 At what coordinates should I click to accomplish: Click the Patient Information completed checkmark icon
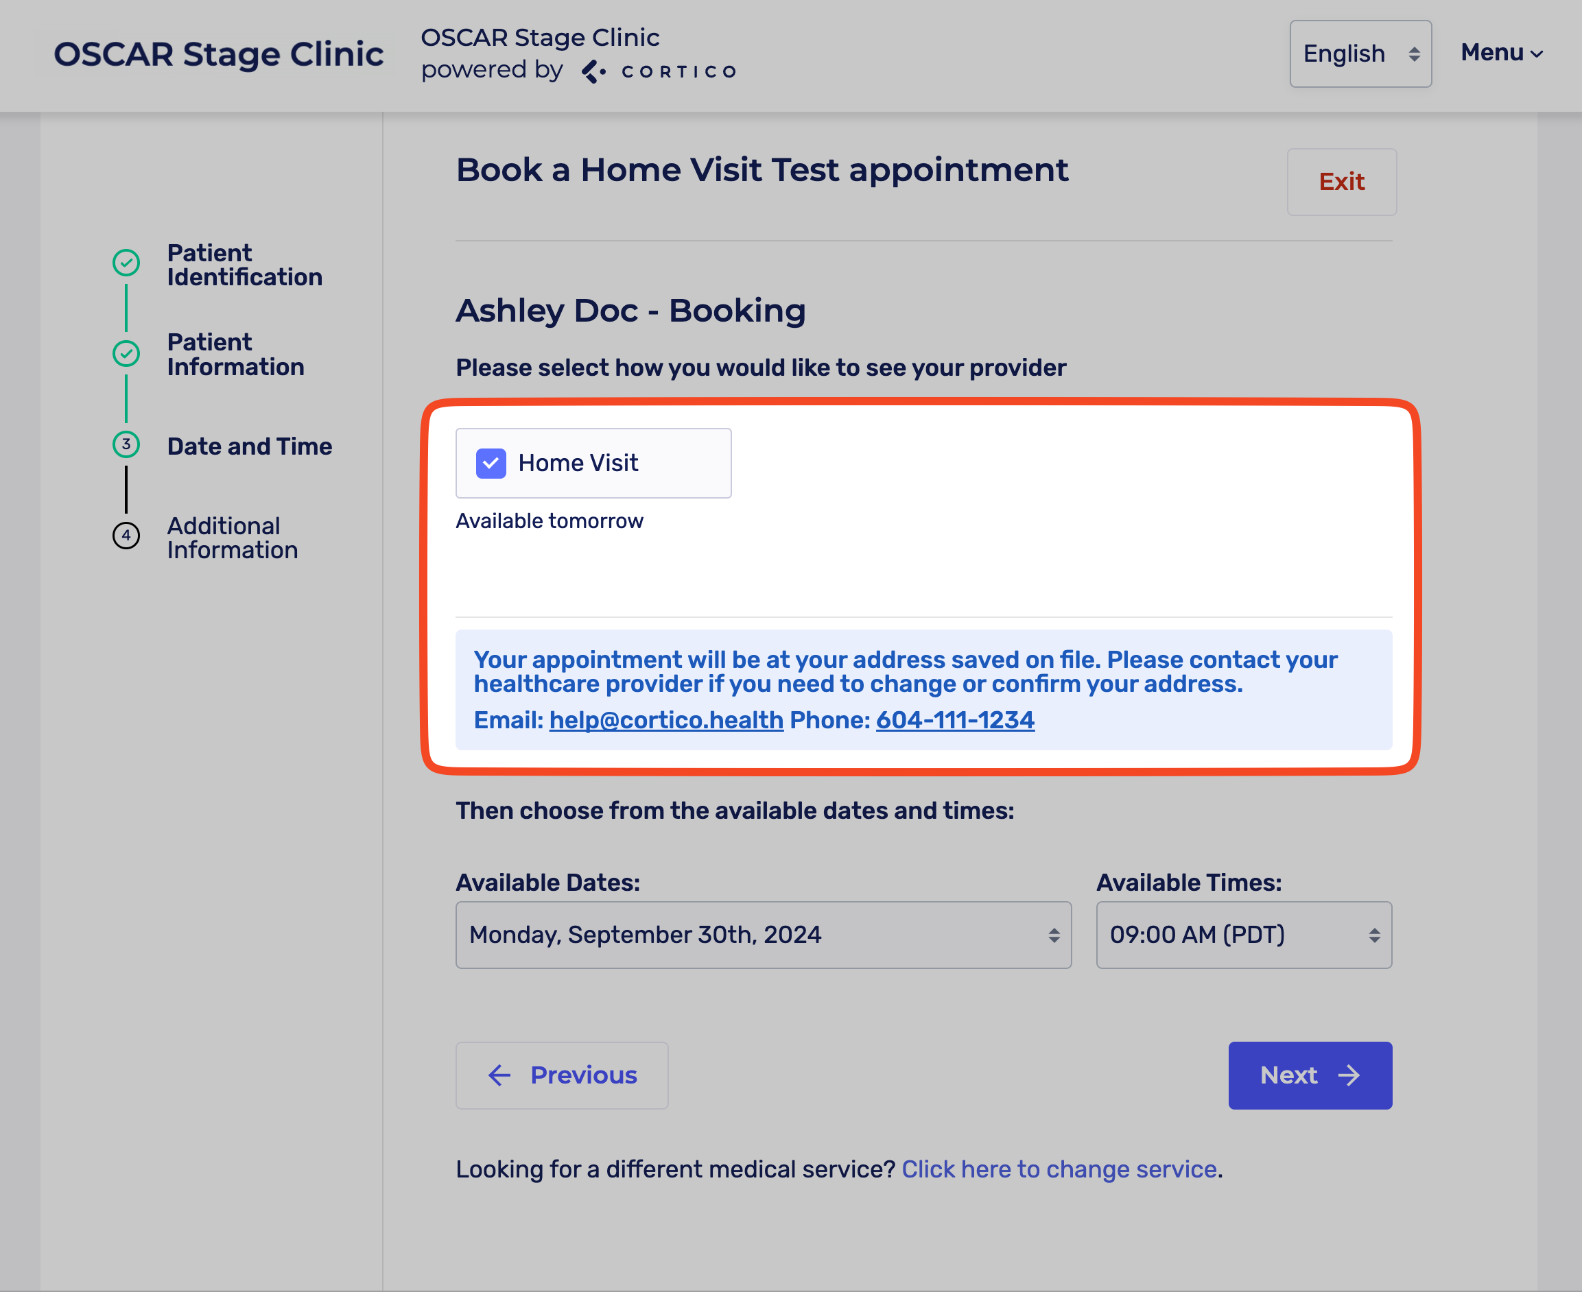pyautogui.click(x=126, y=353)
